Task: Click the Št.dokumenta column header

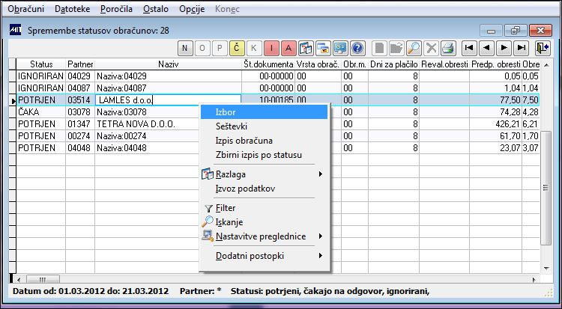Action: (268, 64)
